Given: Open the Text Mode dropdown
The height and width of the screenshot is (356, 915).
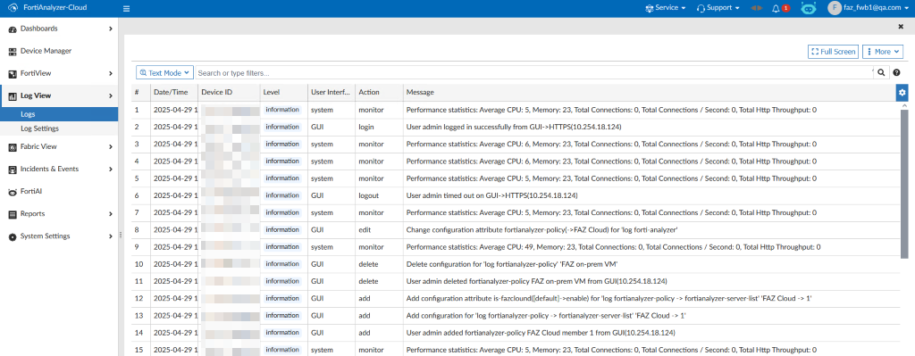Looking at the screenshot, I should click(x=164, y=73).
